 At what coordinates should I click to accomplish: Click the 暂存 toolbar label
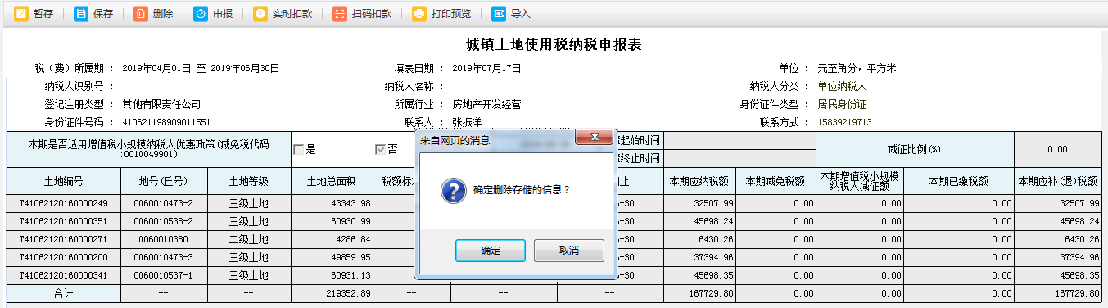coord(43,14)
